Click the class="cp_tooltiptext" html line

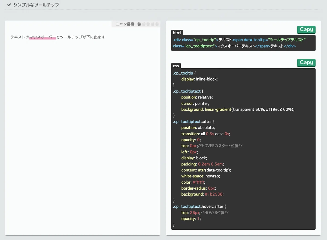(234, 46)
